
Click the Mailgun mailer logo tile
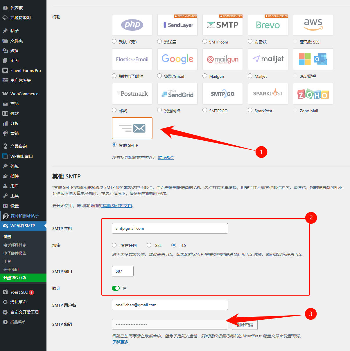pos(222,59)
